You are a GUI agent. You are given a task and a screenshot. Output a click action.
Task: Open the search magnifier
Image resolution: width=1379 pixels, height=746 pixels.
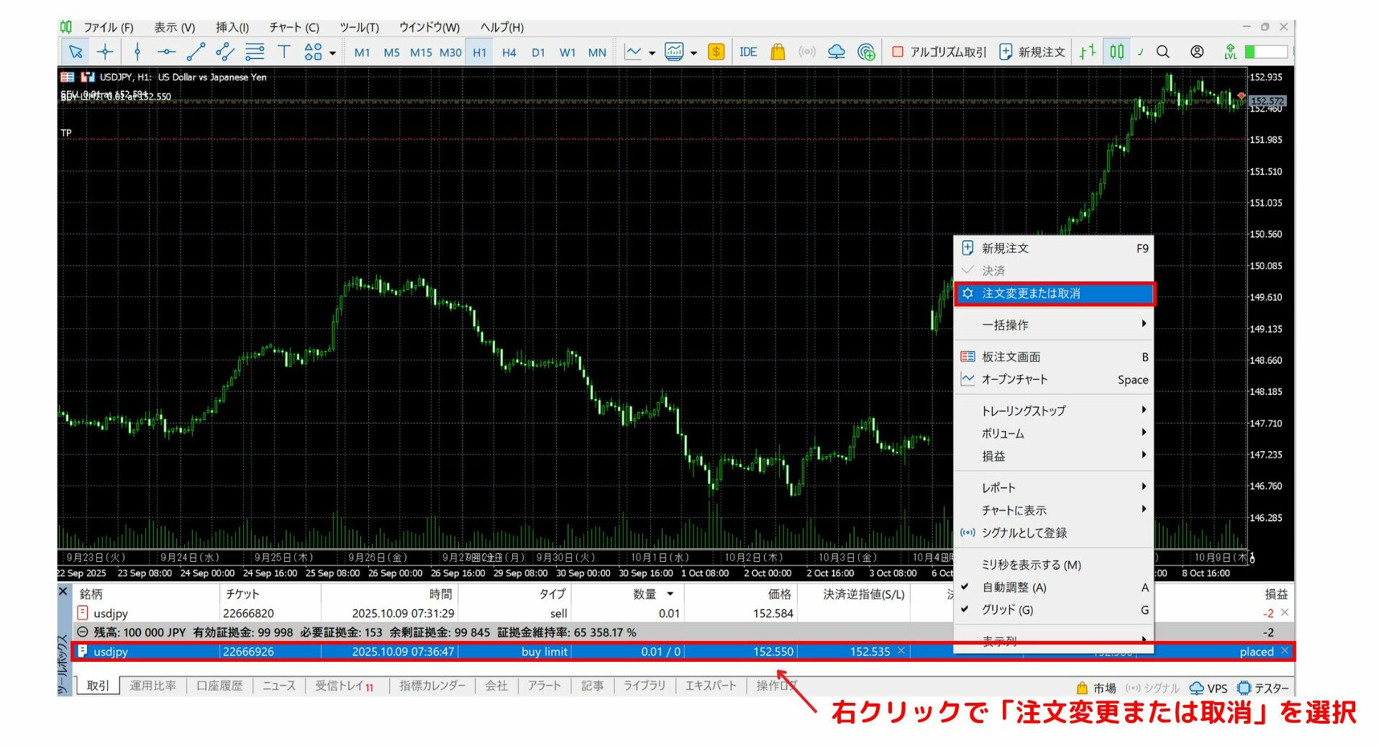1163,52
